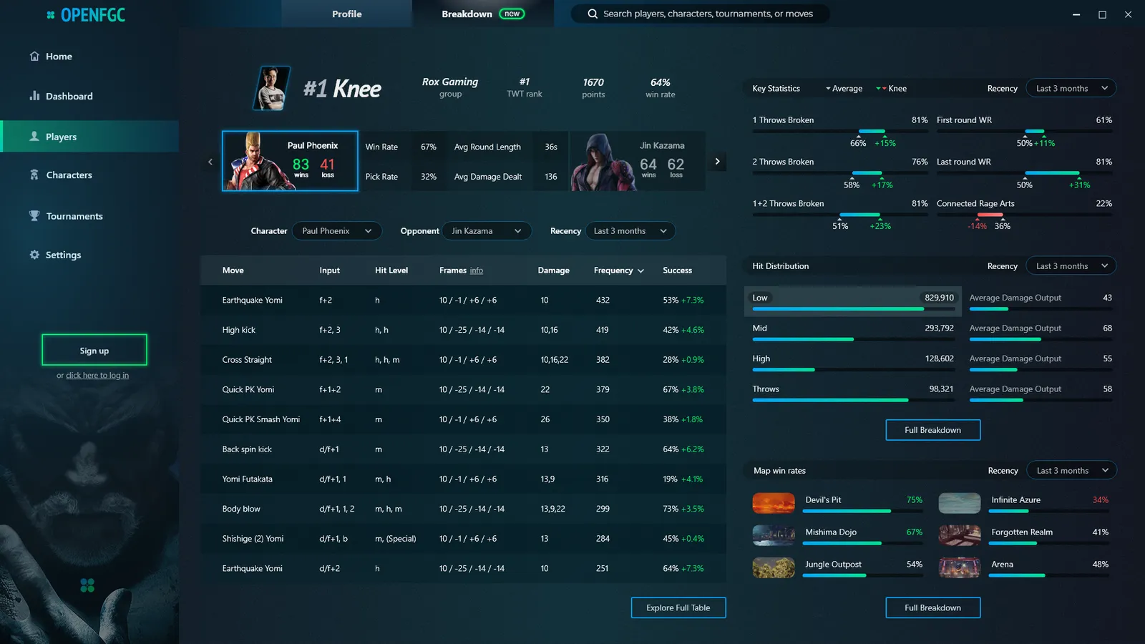Click Full Breakdown under Map win rates
Viewport: 1145px width, 644px height.
(x=932, y=608)
